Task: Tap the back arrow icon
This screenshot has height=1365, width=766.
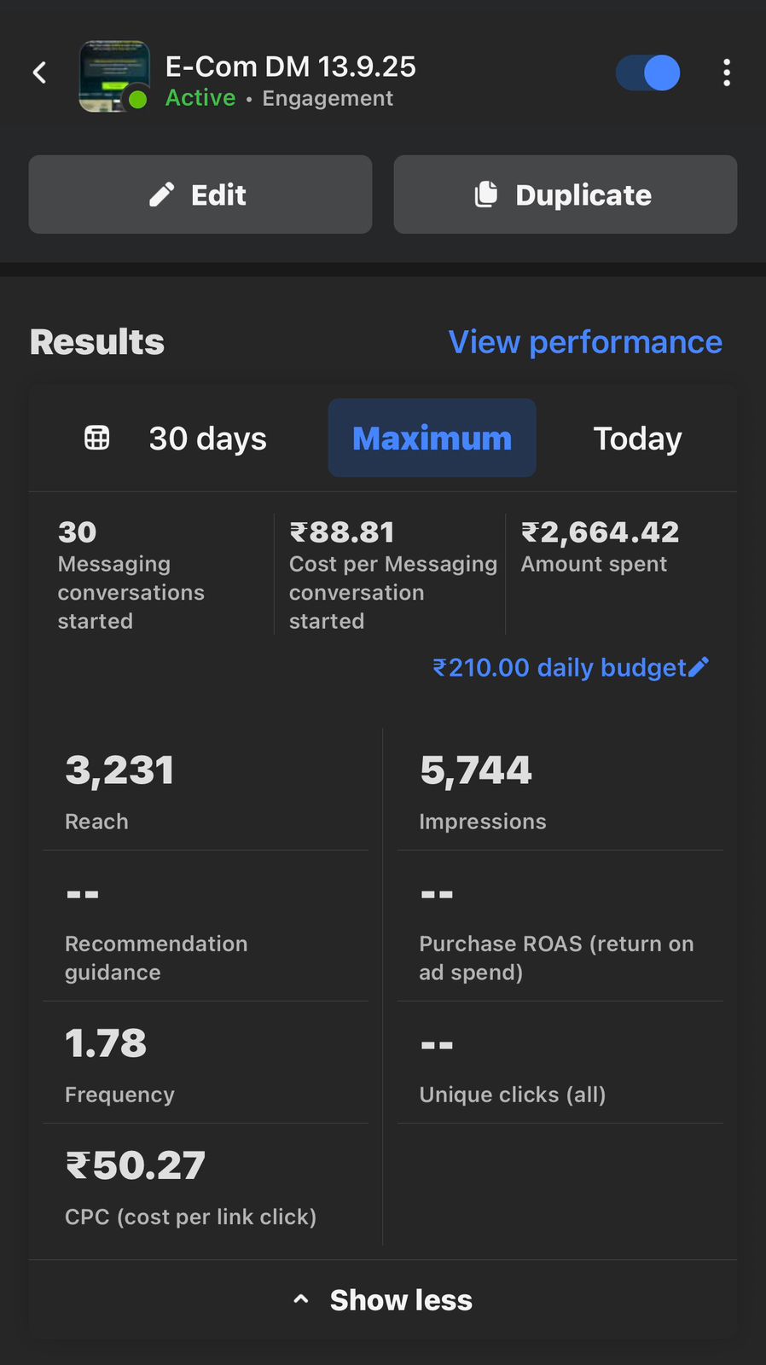Action: coord(39,73)
